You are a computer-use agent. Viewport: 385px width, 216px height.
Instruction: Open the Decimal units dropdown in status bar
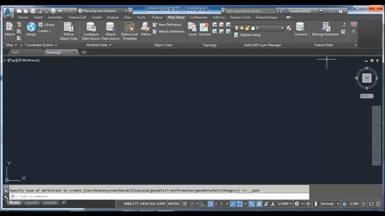(330, 204)
